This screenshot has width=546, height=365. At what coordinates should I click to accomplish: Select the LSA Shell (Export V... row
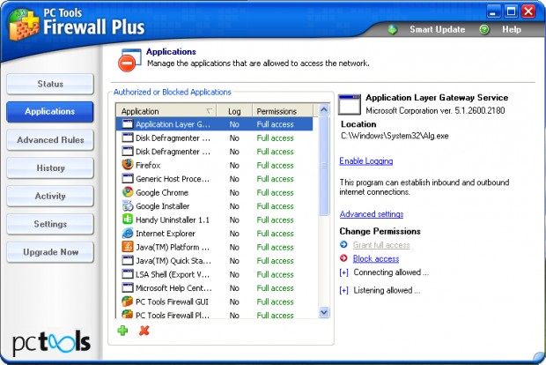coord(214,274)
